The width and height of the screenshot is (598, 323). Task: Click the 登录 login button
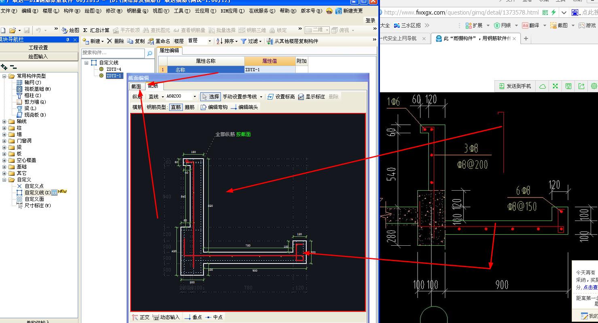coord(370,20)
